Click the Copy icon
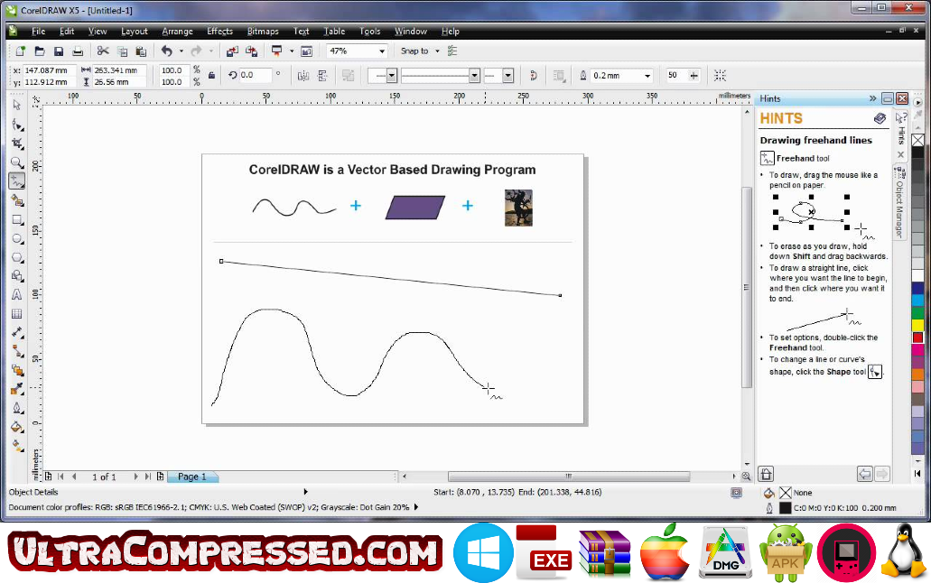 122,51
